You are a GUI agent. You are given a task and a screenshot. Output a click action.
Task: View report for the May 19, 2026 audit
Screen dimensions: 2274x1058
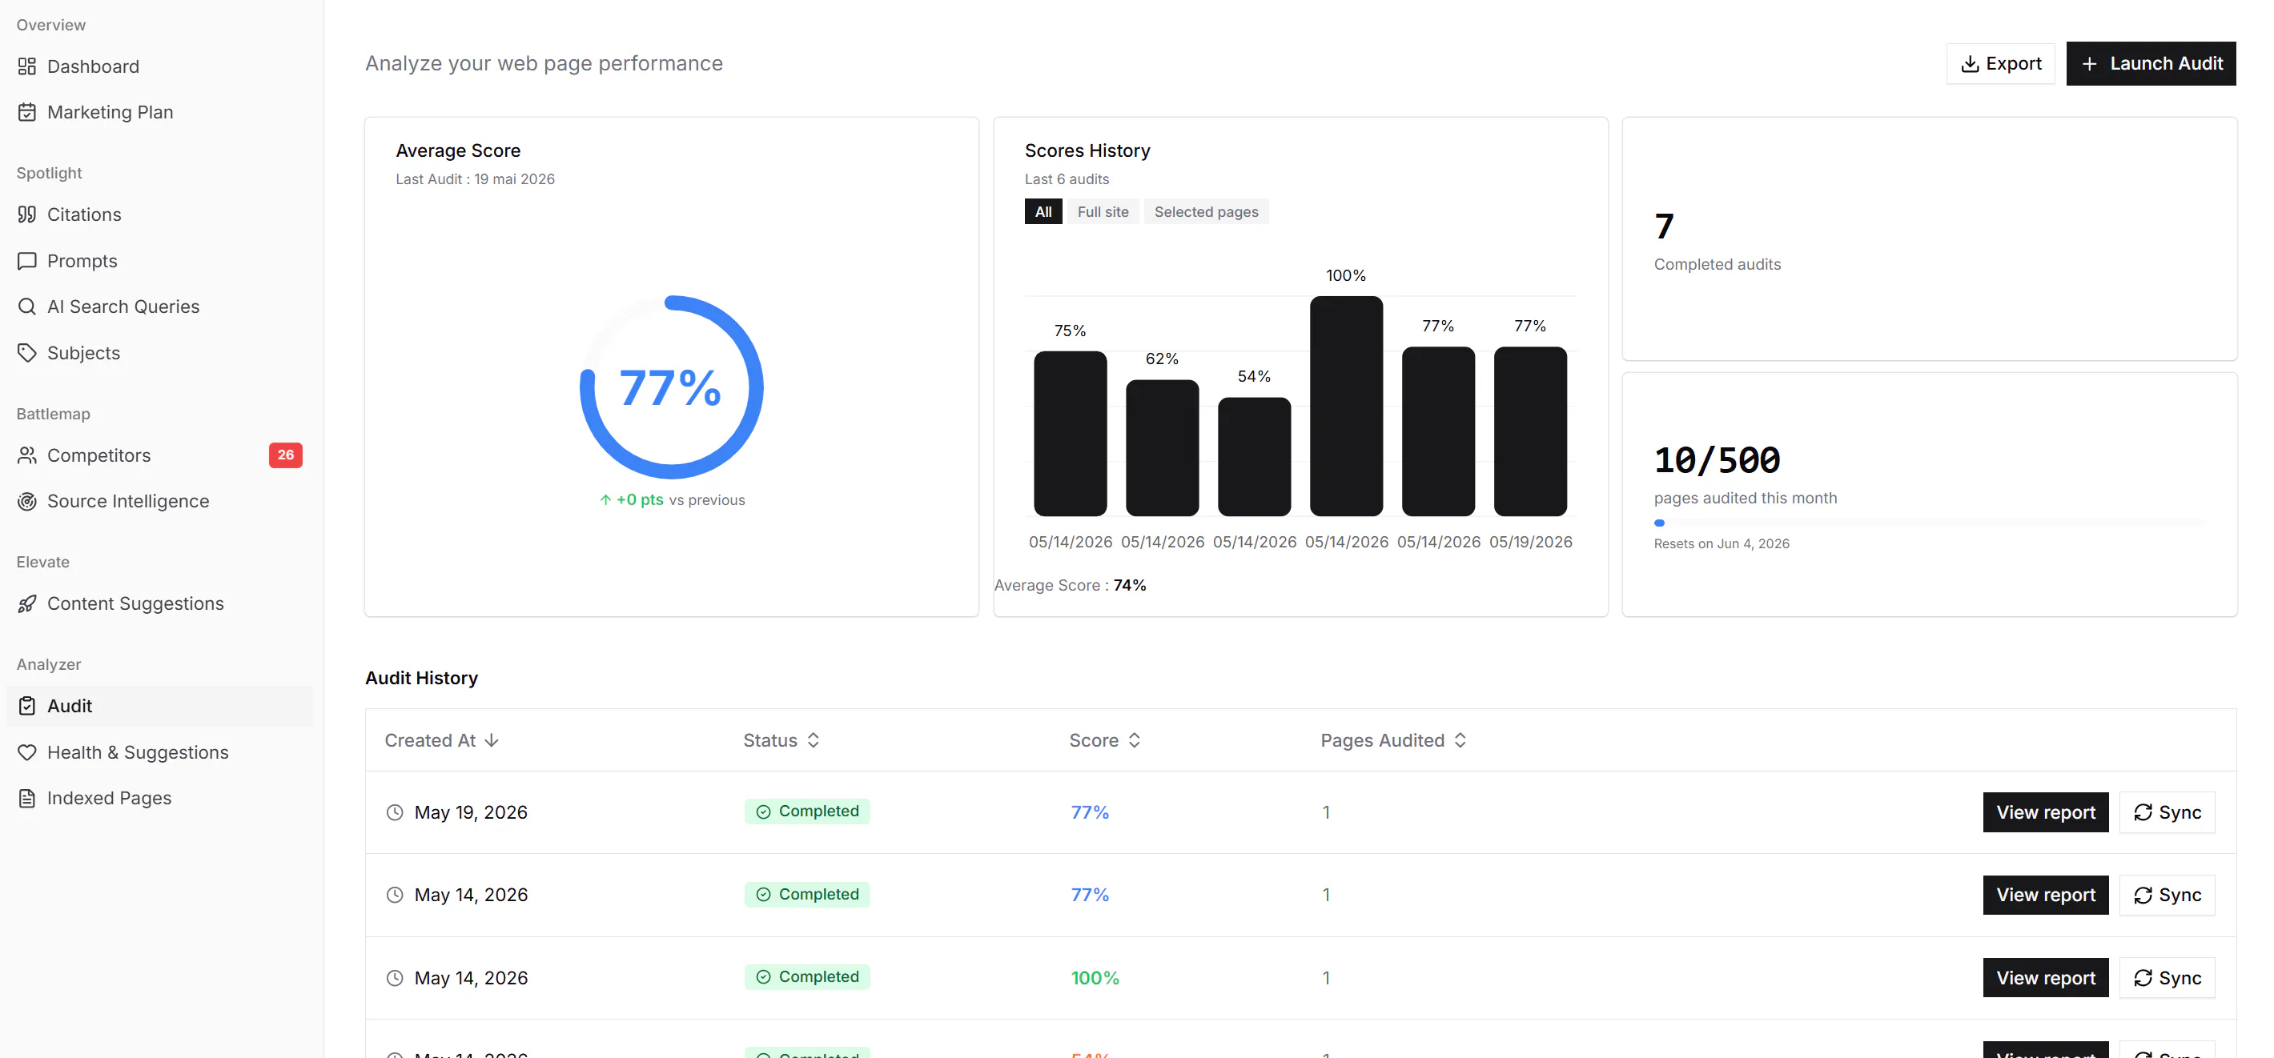click(x=2045, y=812)
